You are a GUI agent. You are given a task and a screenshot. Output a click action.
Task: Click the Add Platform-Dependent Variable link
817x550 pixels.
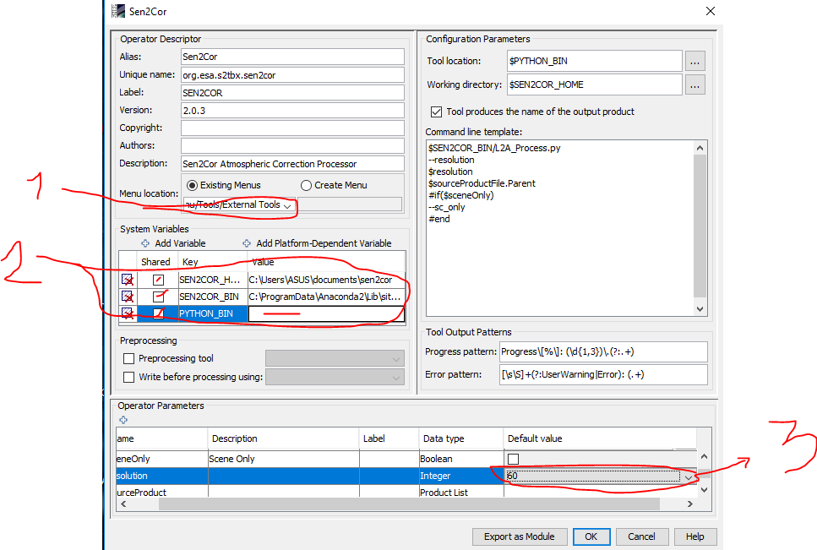click(x=324, y=243)
